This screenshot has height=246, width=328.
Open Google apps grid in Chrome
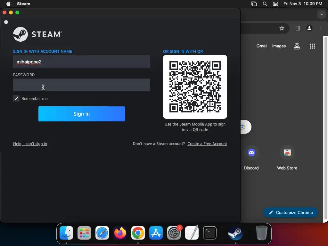(312, 46)
